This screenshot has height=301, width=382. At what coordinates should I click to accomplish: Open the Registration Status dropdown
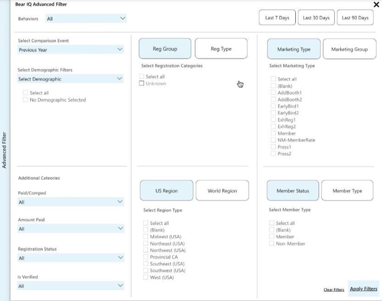coord(71,258)
